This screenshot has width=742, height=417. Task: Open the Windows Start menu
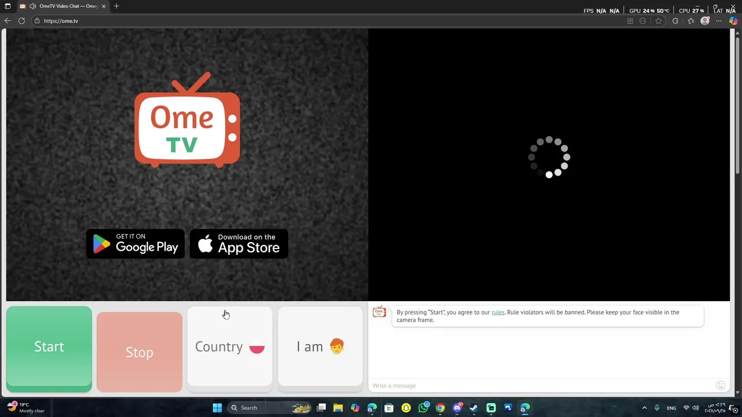[x=217, y=408]
